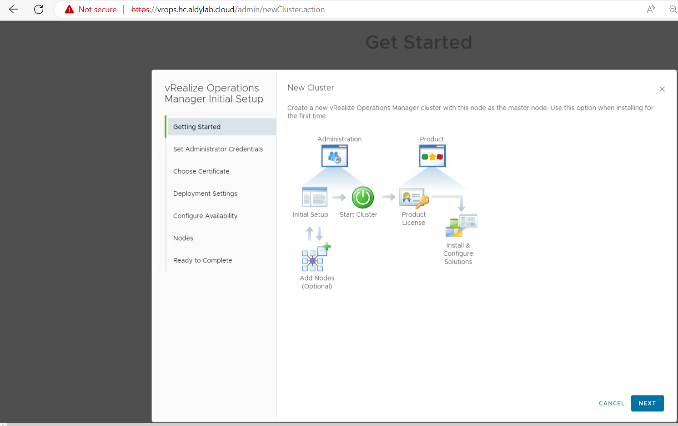The height and width of the screenshot is (426, 678).
Task: Click the browser back arrow
Action: tap(14, 10)
